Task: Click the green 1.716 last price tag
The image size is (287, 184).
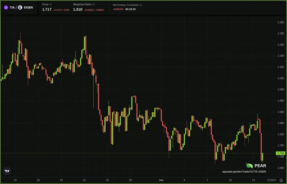Action: pos(281,153)
